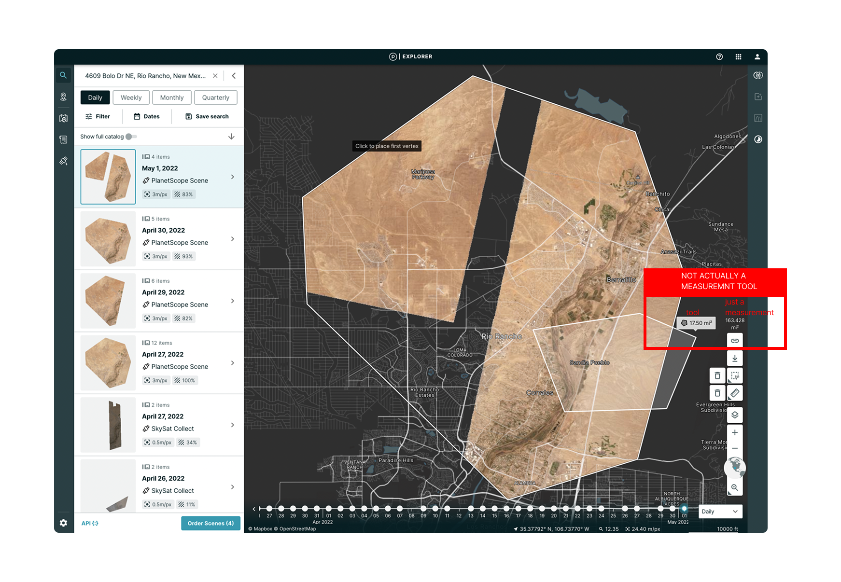Open the search panel from sidebar
This screenshot has height=582, width=841.
(x=63, y=75)
